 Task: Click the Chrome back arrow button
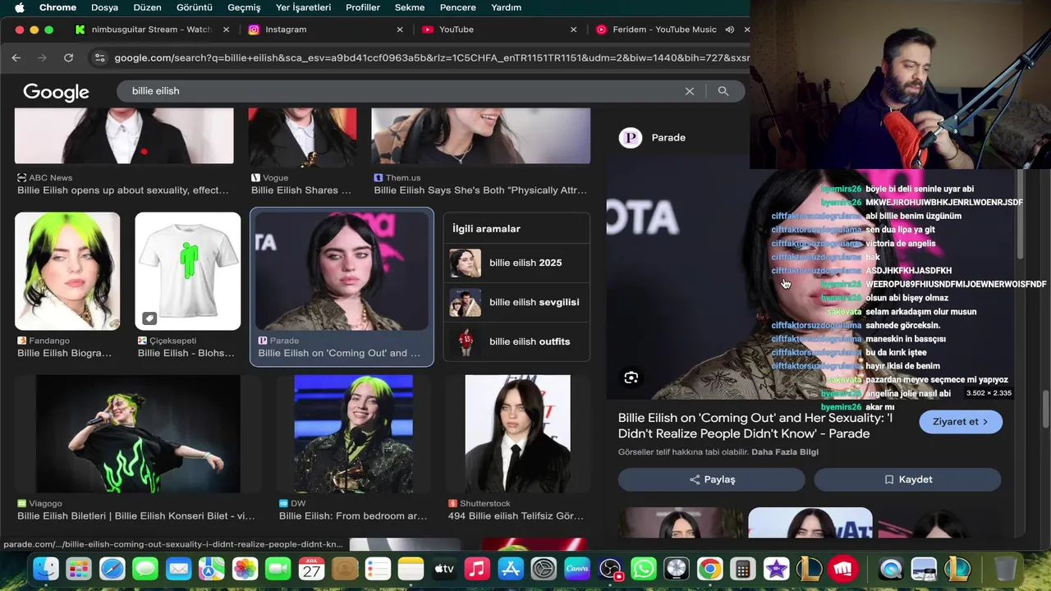tap(16, 58)
